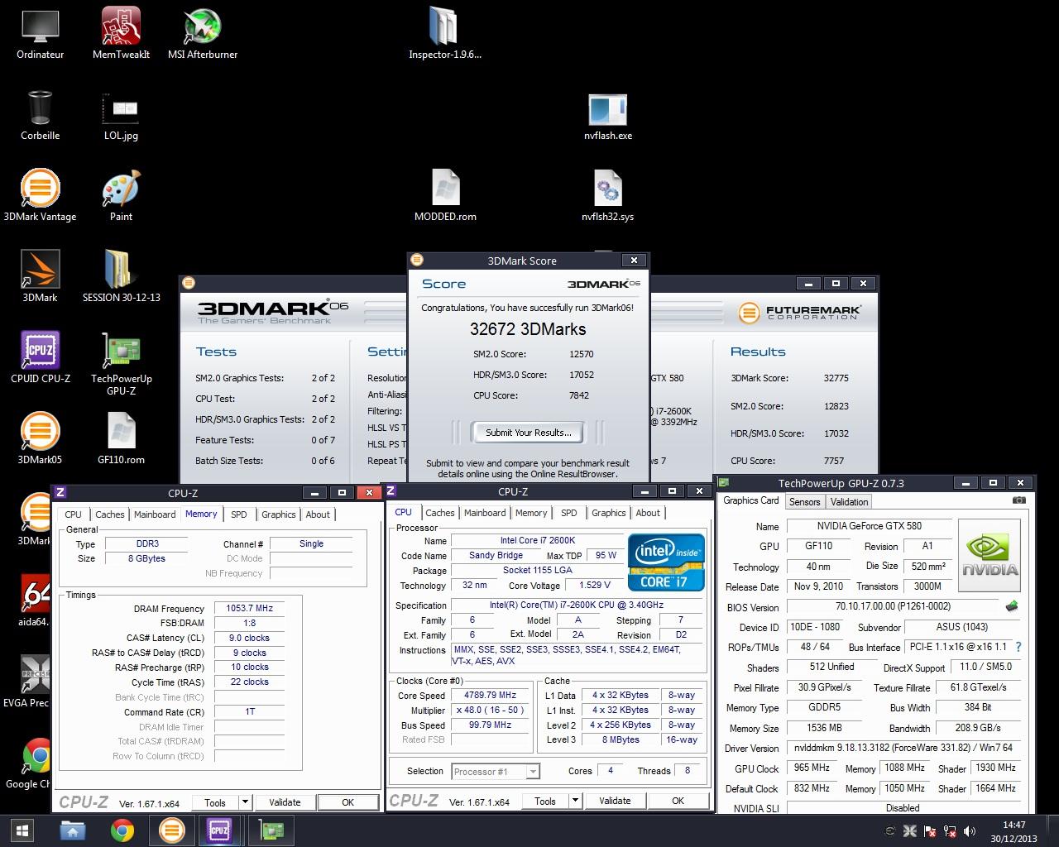Switch to Caches tab in memory CPU-Z window
The height and width of the screenshot is (847, 1059).
pos(109,514)
